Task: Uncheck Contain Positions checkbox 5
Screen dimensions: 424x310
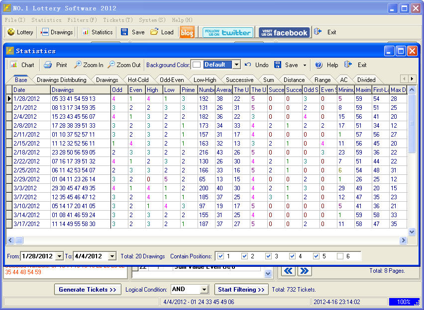Action: pyautogui.click(x=316, y=256)
